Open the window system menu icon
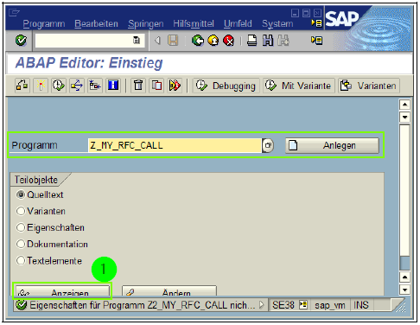This screenshot has height=325, width=420. 14,13
